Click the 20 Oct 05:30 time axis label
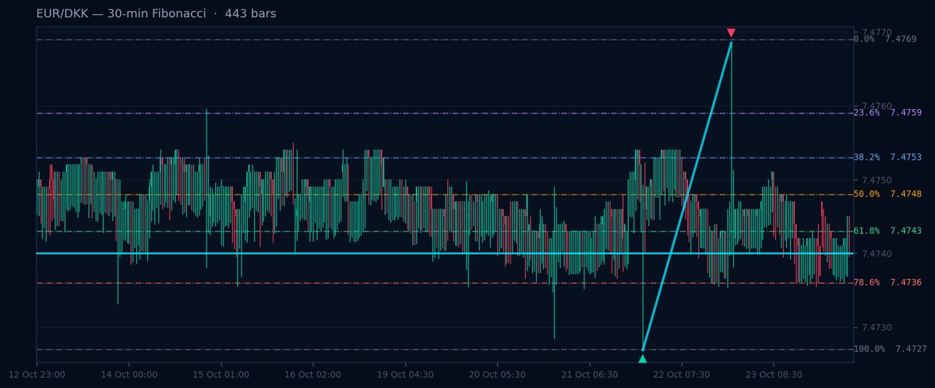 [497, 375]
